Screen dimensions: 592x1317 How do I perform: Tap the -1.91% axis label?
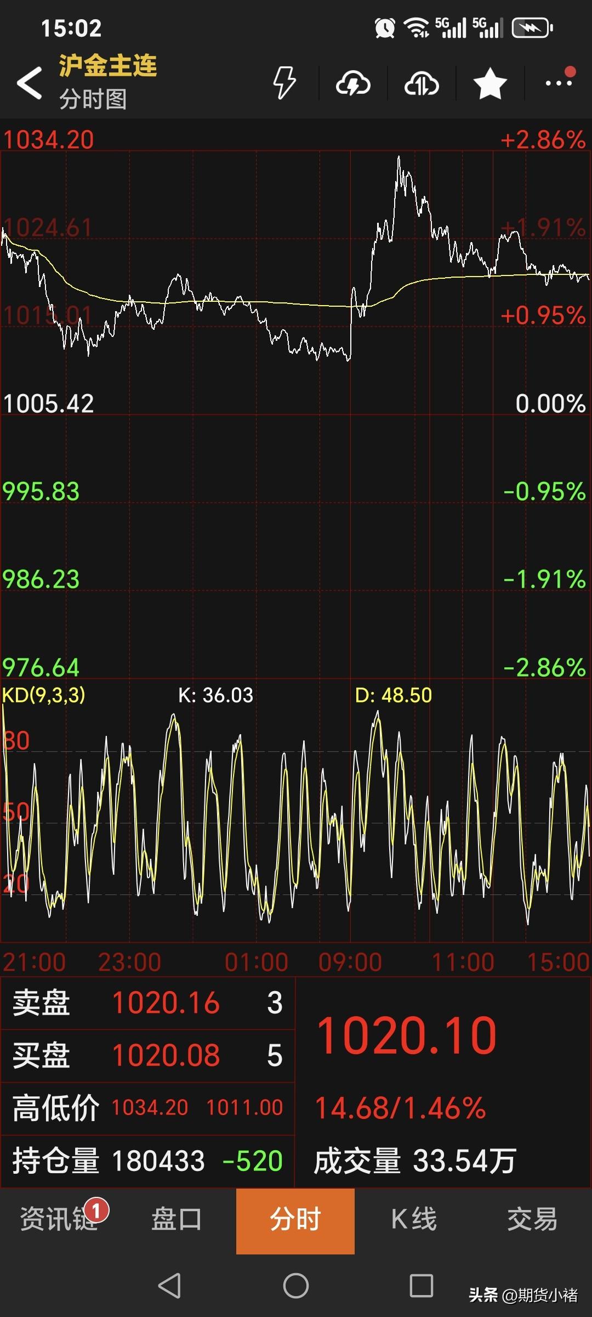(x=544, y=579)
